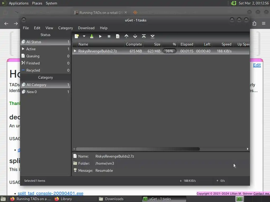Viewport: 270px width, 202px height.
Task: Select the New 0 category
Action: [45, 92]
